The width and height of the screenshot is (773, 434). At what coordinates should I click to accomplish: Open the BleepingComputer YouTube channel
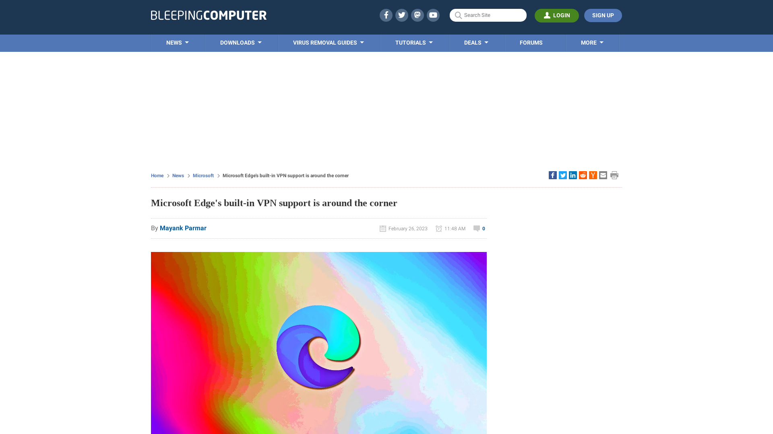coord(433,15)
